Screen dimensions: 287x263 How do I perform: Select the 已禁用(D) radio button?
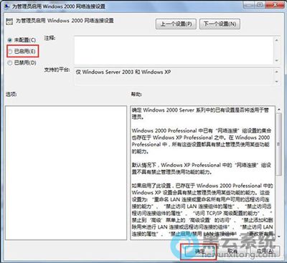[x=10, y=63]
